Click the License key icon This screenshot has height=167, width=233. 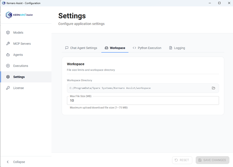8,88
